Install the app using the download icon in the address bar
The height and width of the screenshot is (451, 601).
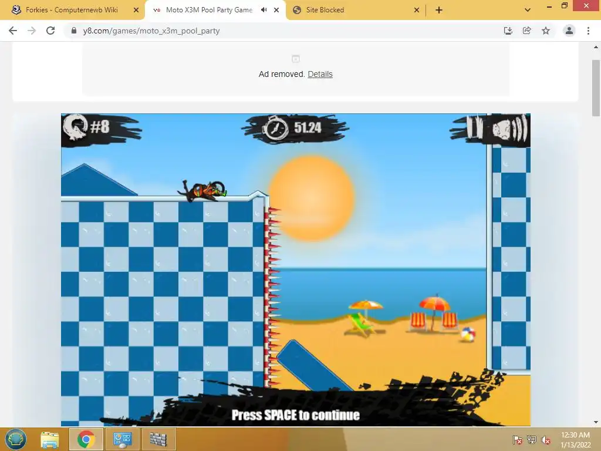point(508,31)
